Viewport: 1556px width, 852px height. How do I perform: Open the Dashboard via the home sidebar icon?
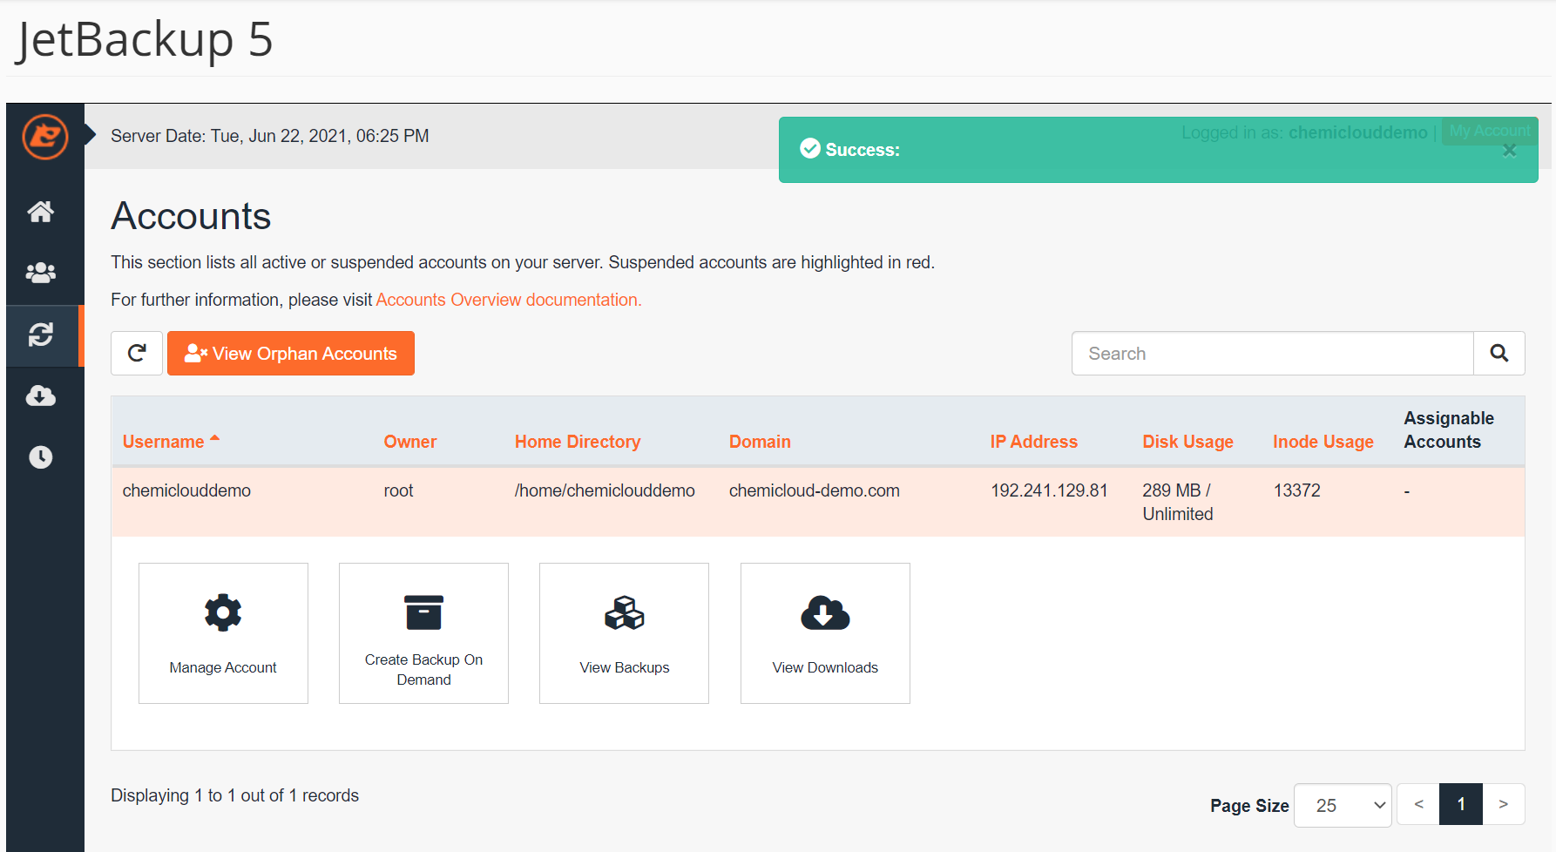(x=40, y=212)
